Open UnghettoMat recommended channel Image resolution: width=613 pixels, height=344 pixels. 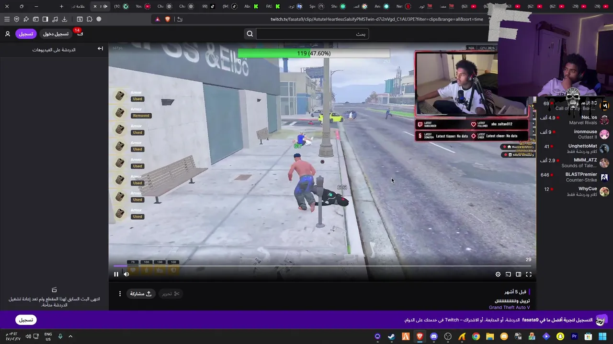coord(575,149)
